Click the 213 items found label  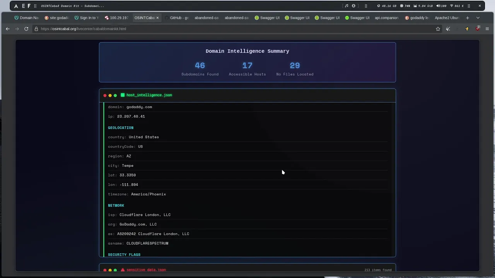[378, 270]
